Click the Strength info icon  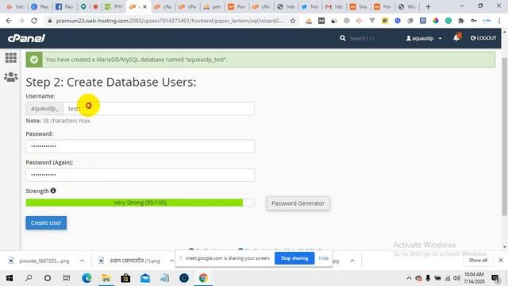click(x=53, y=191)
